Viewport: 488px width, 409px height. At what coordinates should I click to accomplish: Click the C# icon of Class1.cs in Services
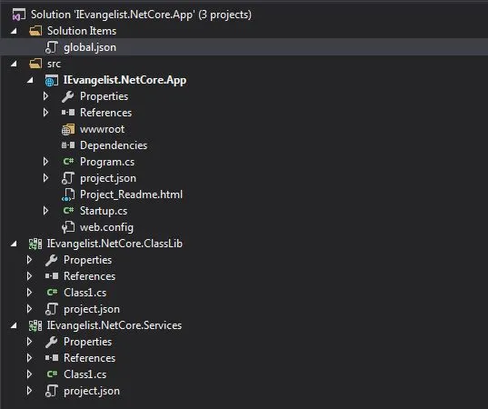52,374
